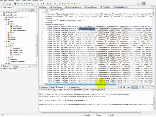The height and width of the screenshot is (117, 156).
Task: Click the Open Type folder toolbar icon
Action: tap(38, 4)
